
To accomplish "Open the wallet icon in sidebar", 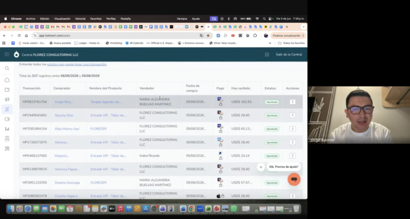I will coord(7,119).
